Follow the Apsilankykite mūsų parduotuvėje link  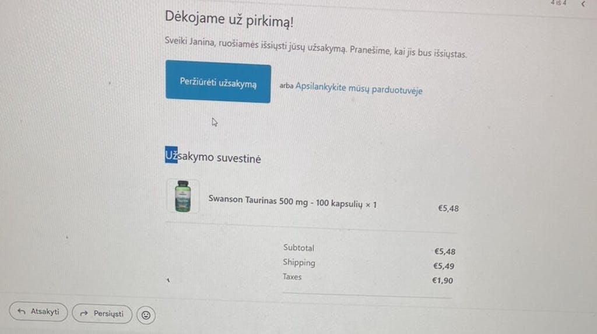click(359, 89)
